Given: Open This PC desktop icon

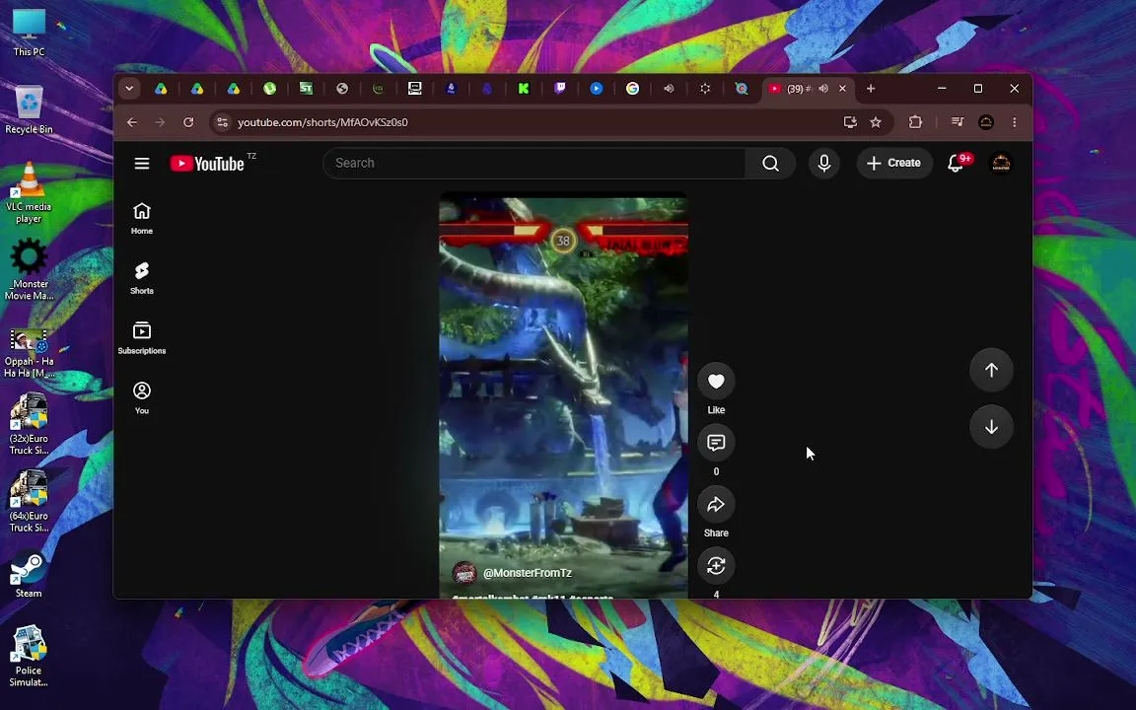Looking at the screenshot, I should (29, 33).
